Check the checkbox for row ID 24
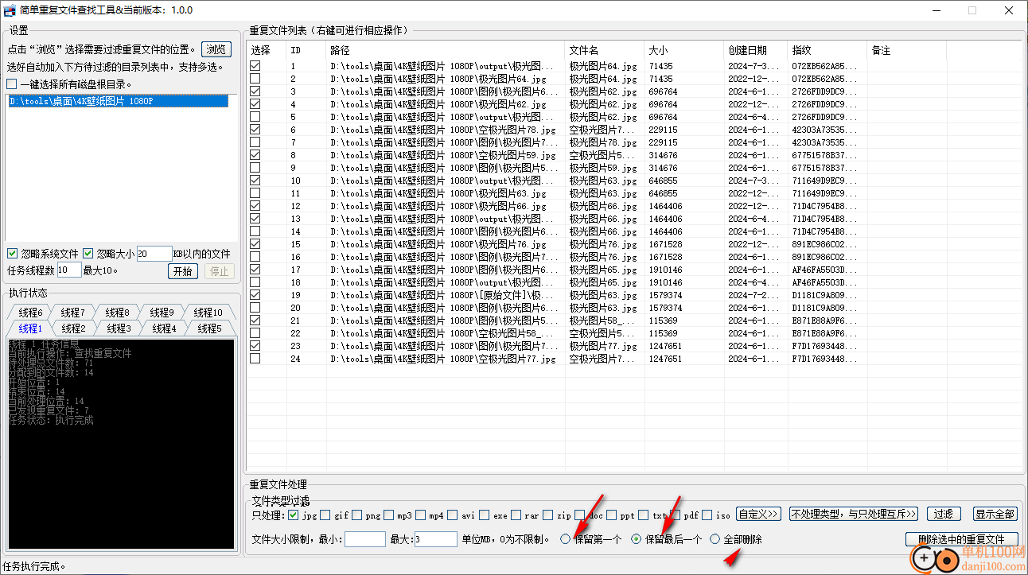Screen dimensions: 1028x575 [255, 359]
